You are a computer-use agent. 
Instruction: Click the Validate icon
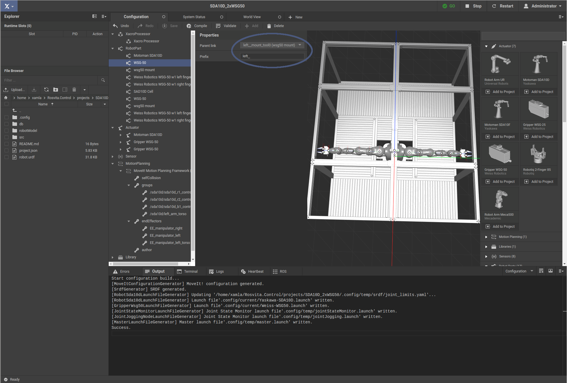tap(218, 26)
